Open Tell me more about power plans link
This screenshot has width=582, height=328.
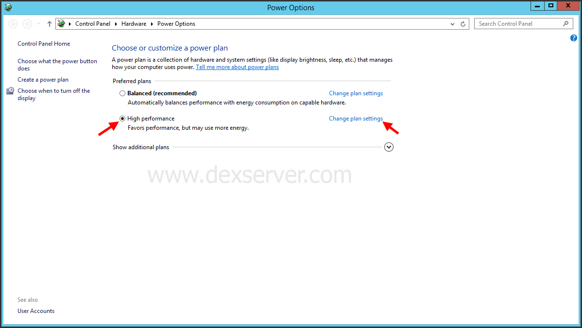[237, 67]
